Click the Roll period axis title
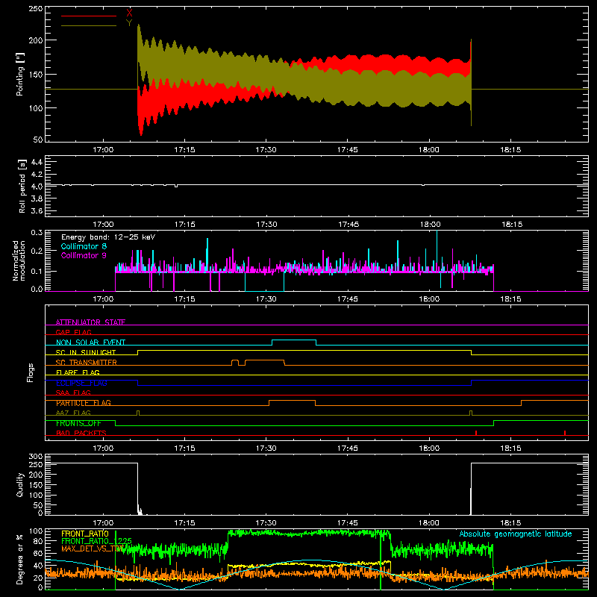The image size is (597, 597). [x=22, y=186]
